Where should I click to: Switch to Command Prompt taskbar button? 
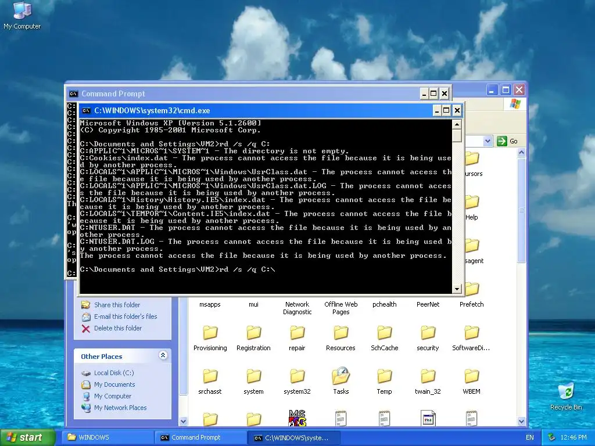(x=200, y=438)
